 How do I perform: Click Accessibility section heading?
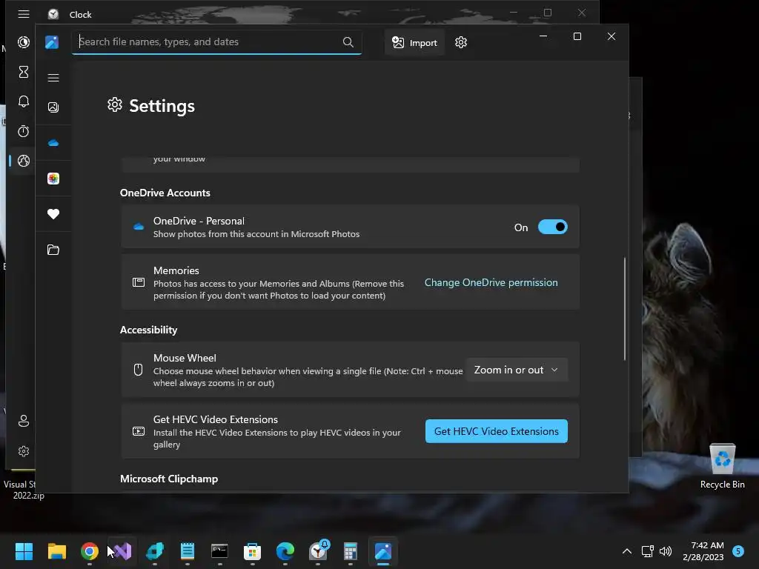click(x=148, y=330)
